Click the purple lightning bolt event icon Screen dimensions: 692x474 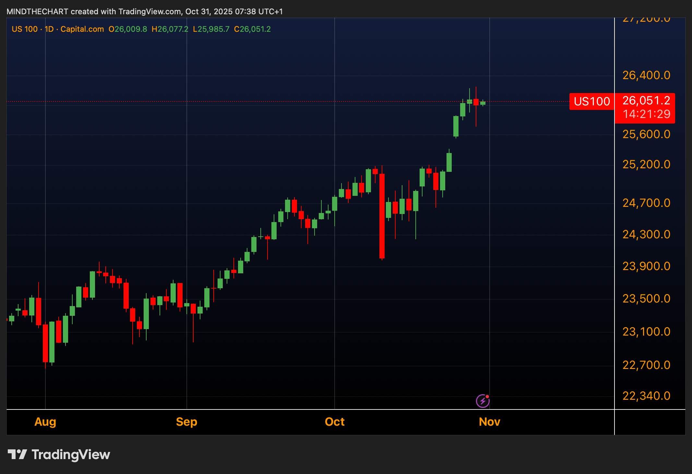click(483, 401)
